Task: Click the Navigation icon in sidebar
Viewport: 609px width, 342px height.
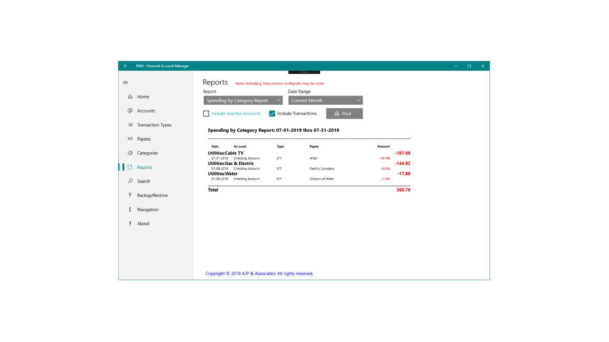Action: pos(130,209)
